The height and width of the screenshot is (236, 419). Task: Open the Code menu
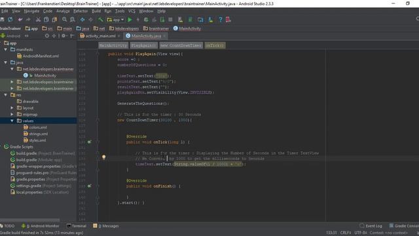click(48, 11)
